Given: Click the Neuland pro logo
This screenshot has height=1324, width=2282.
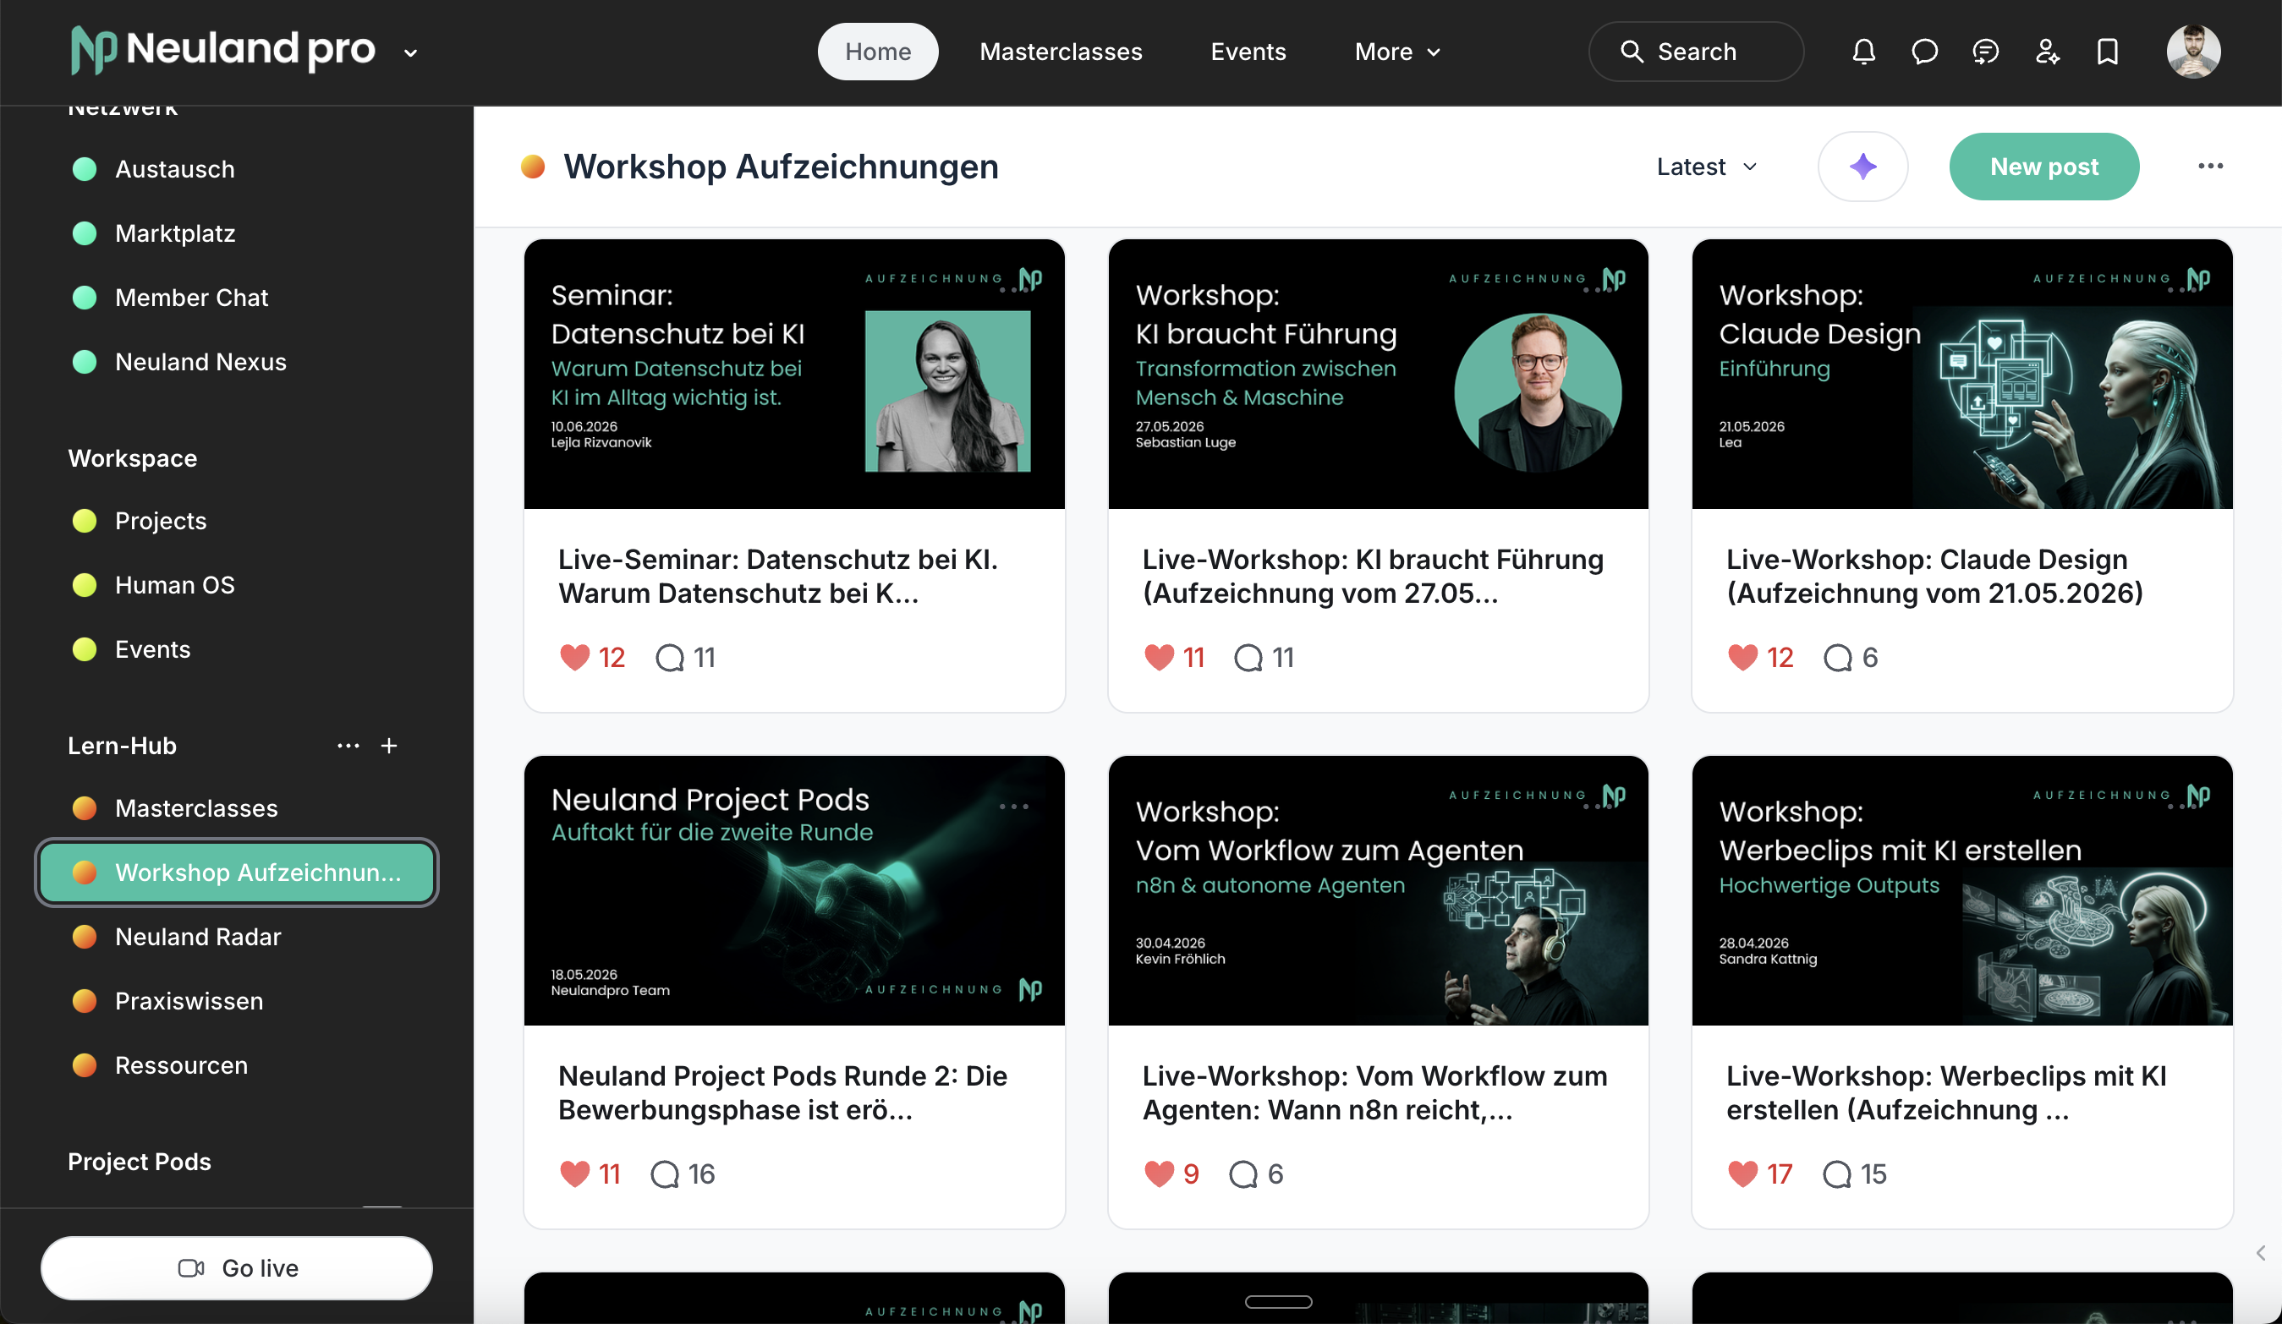Looking at the screenshot, I should click(x=222, y=50).
